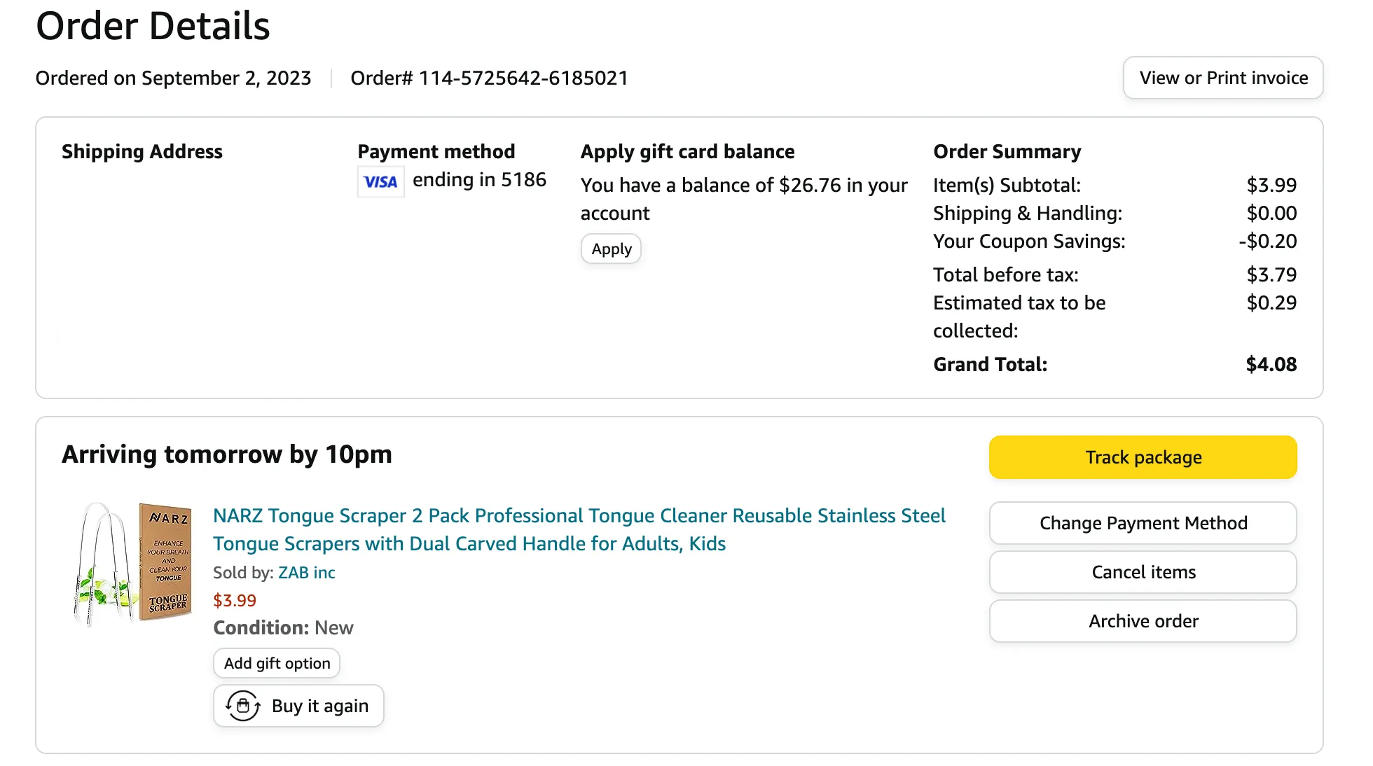This screenshot has height=766, width=1373.
Task: Click the Buy it again button label
Action: pos(320,706)
